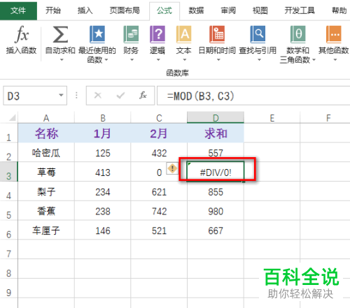Click the error warning icon beside D3
Screen dimensions: 350x308
click(x=172, y=168)
